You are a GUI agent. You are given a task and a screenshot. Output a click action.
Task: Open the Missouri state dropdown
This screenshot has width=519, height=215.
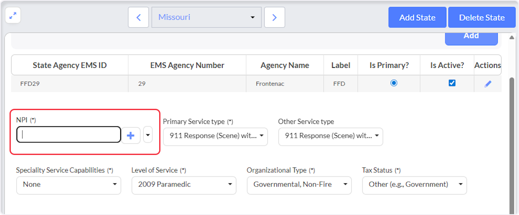pos(207,17)
